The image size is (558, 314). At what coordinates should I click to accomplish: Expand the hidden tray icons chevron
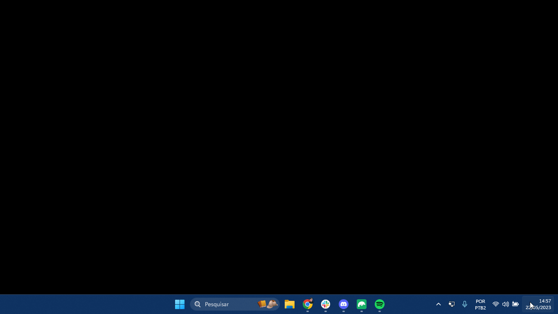point(439,304)
